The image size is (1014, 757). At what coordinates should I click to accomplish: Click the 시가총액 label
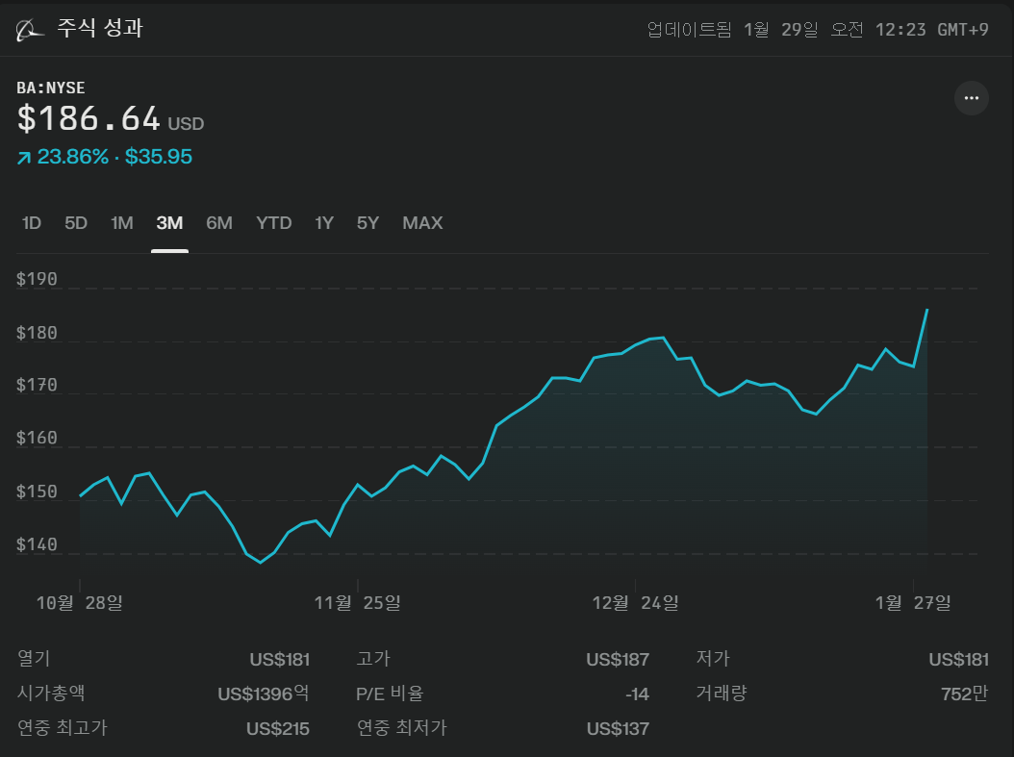click(x=51, y=693)
